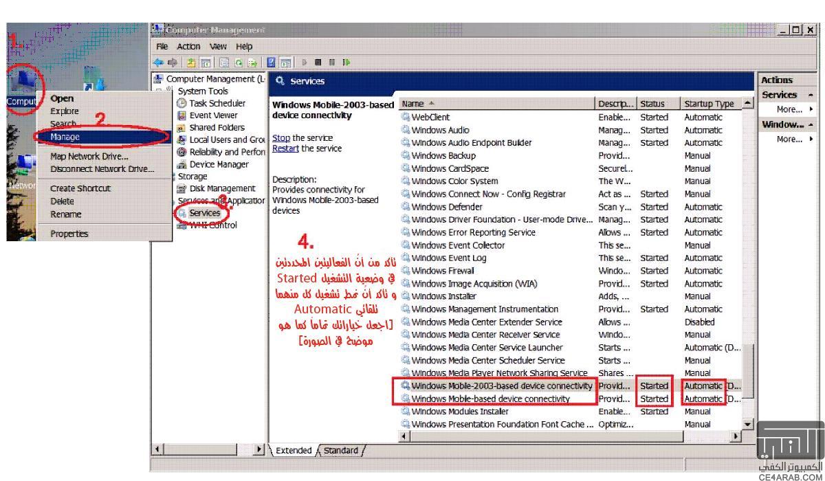825x481 pixels.
Task: Open the File menu
Action: tap(162, 47)
